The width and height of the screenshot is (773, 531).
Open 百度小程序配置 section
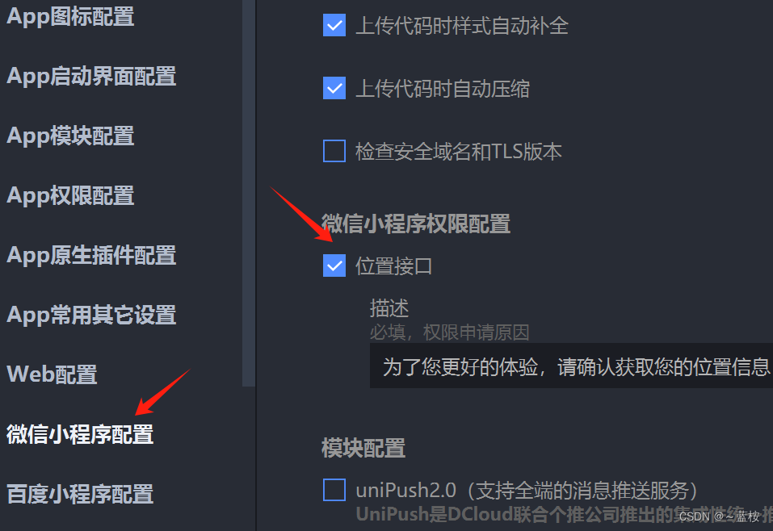80,494
